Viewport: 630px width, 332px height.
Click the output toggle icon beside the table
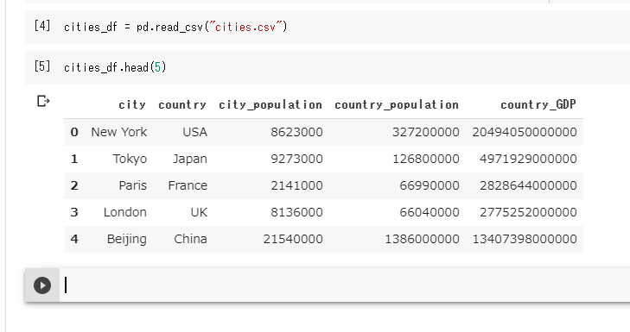coord(43,101)
